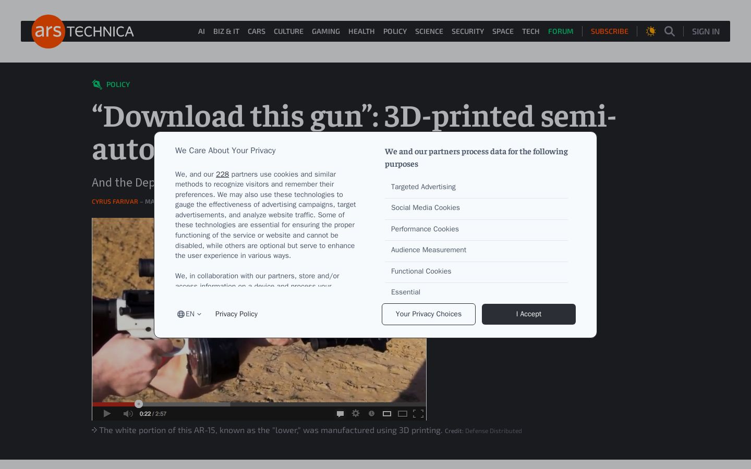This screenshot has width=751, height=469.
Task: Open Your Privacy Choices
Action: (429, 314)
